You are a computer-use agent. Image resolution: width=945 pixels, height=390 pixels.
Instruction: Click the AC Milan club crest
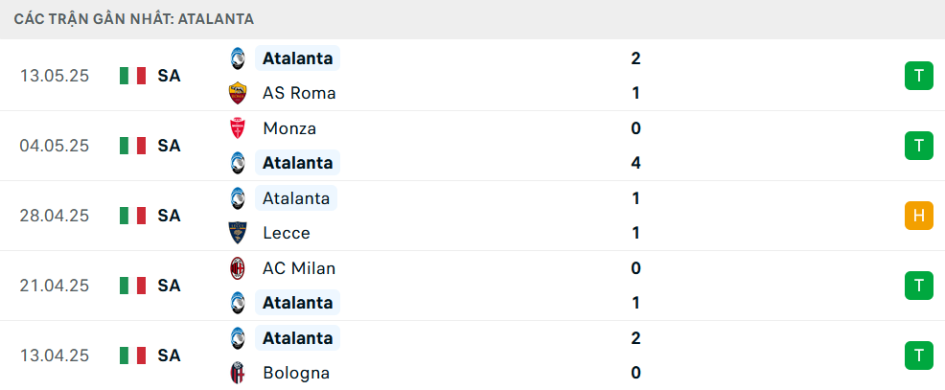coord(238,268)
